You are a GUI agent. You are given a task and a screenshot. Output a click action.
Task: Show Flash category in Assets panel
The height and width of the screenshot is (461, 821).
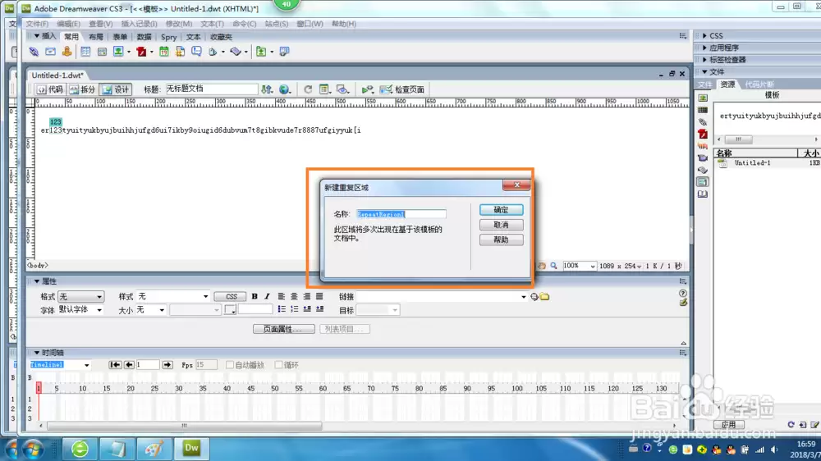click(703, 134)
